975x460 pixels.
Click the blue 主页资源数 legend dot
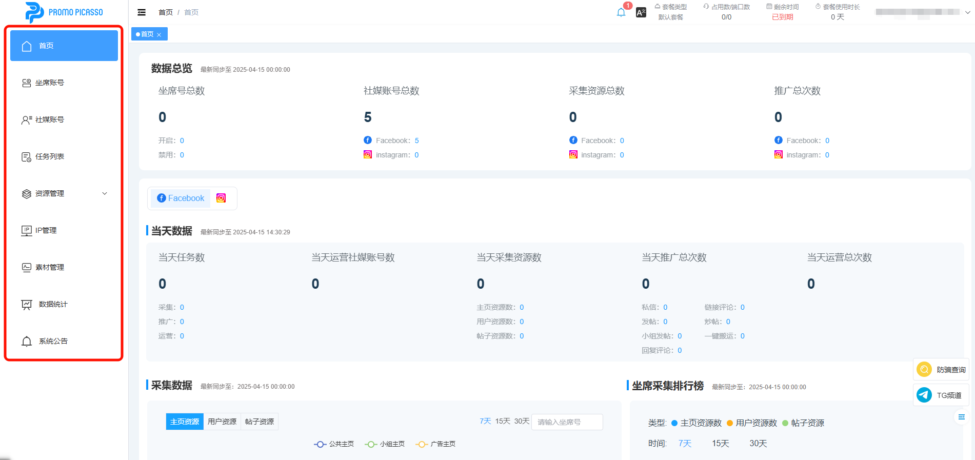click(674, 423)
